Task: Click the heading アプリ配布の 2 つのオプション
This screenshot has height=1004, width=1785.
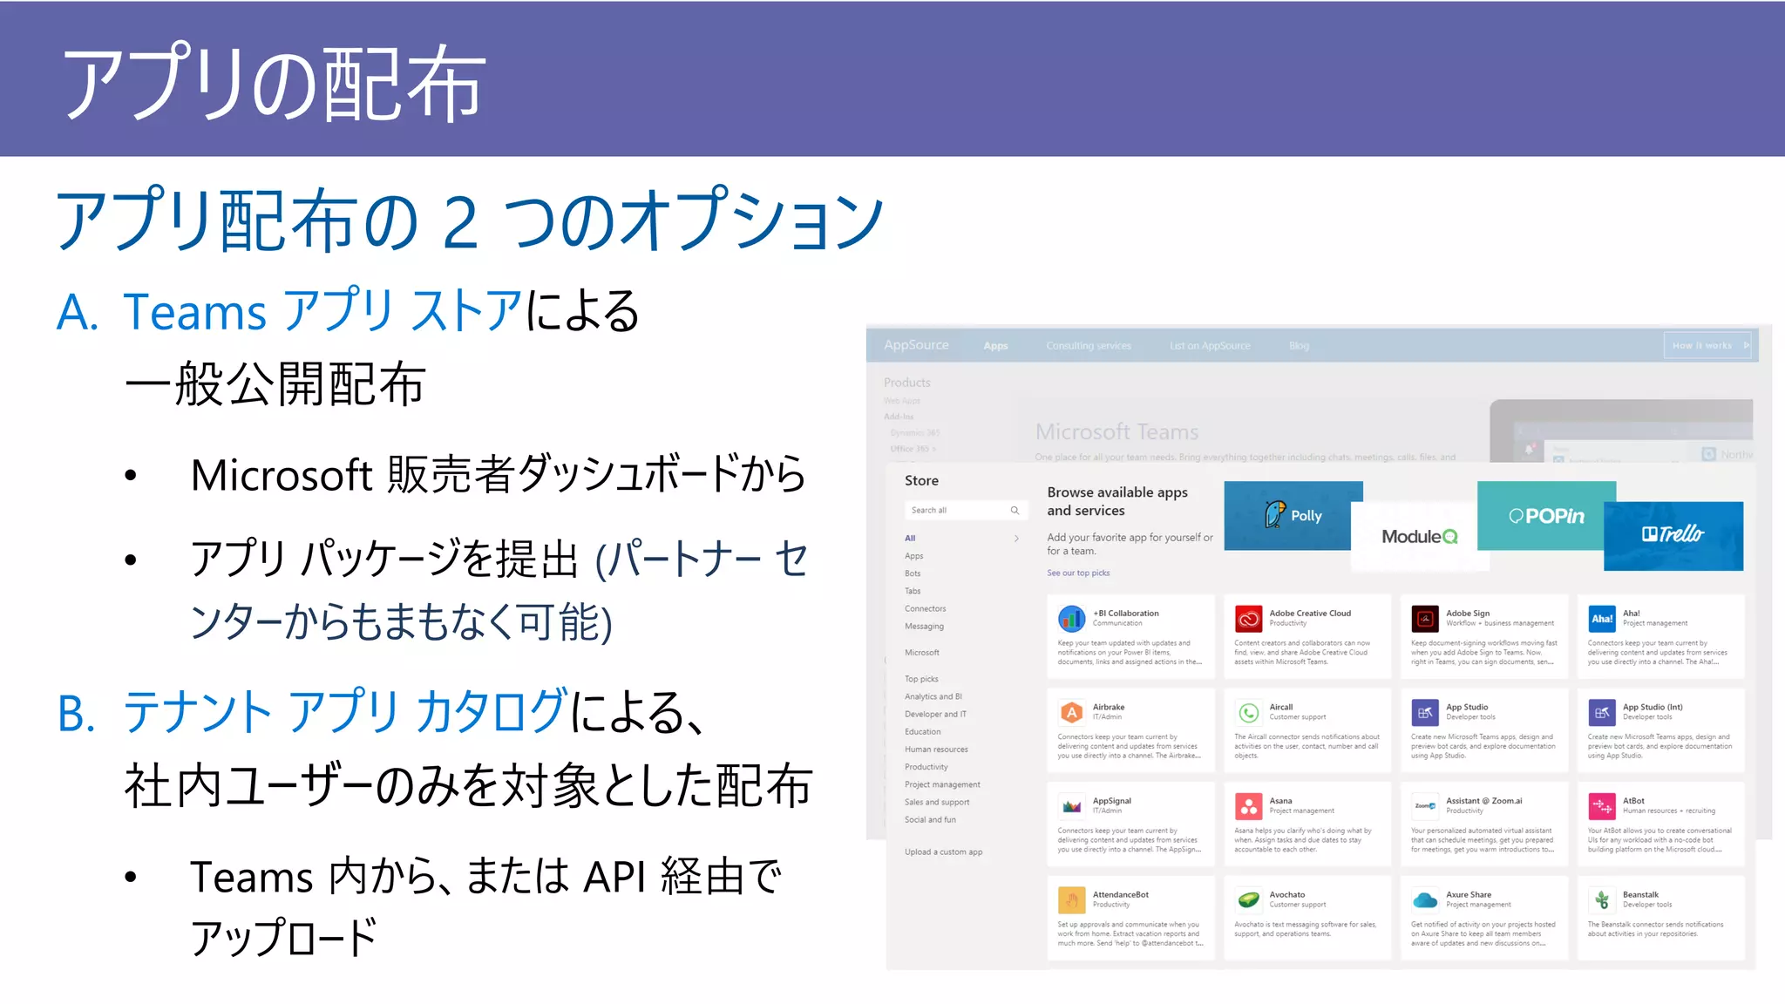Action: [470, 220]
